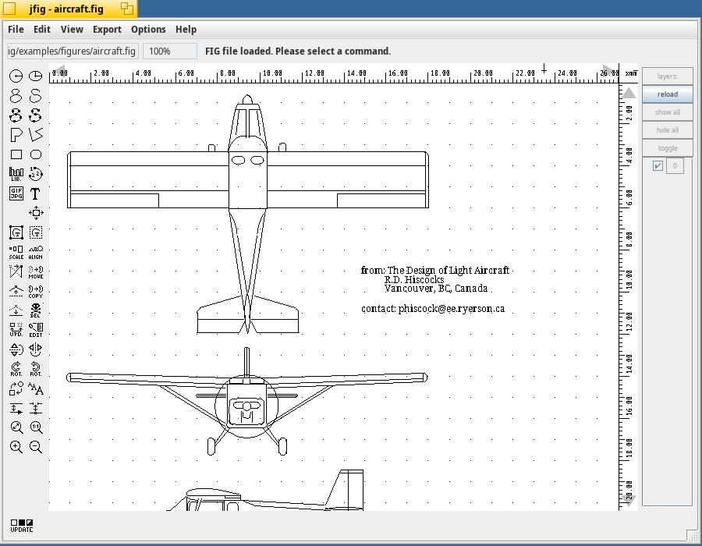Screen dimensions: 702x546
Task: Select the convert object type tool
Action: point(16,388)
